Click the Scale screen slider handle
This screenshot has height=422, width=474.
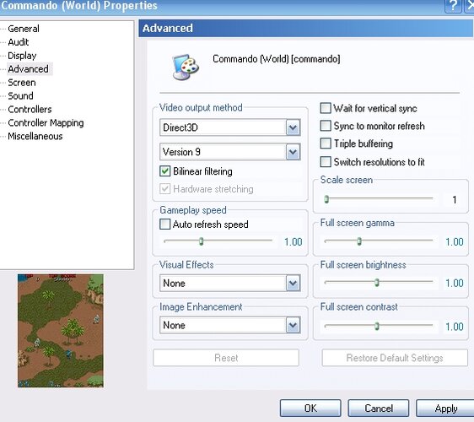tap(326, 199)
